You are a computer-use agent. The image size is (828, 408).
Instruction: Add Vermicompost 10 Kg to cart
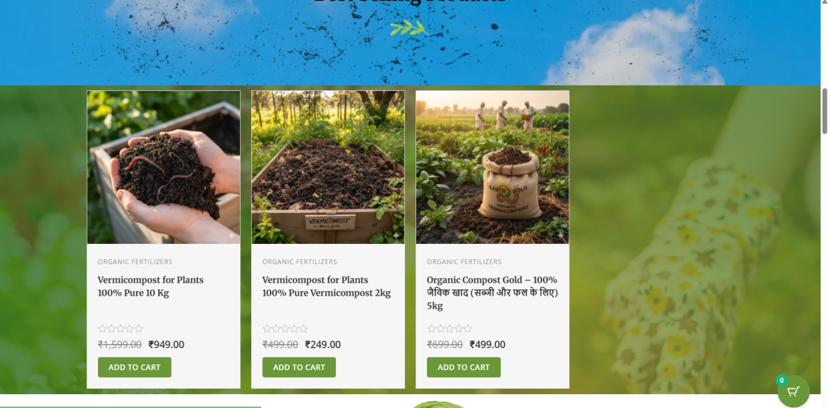[x=135, y=367]
